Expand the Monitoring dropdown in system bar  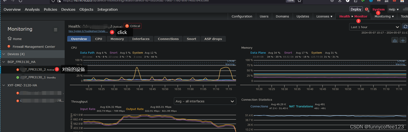click(x=384, y=16)
